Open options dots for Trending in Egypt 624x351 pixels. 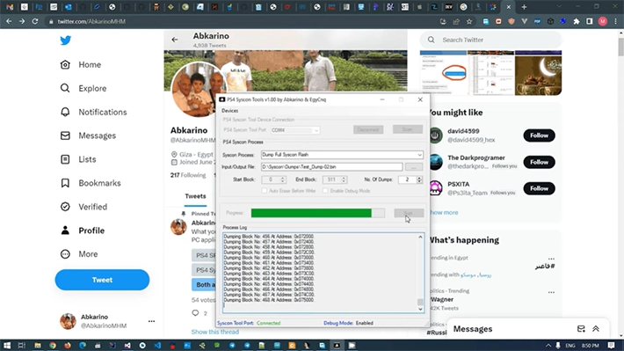[x=551, y=258]
